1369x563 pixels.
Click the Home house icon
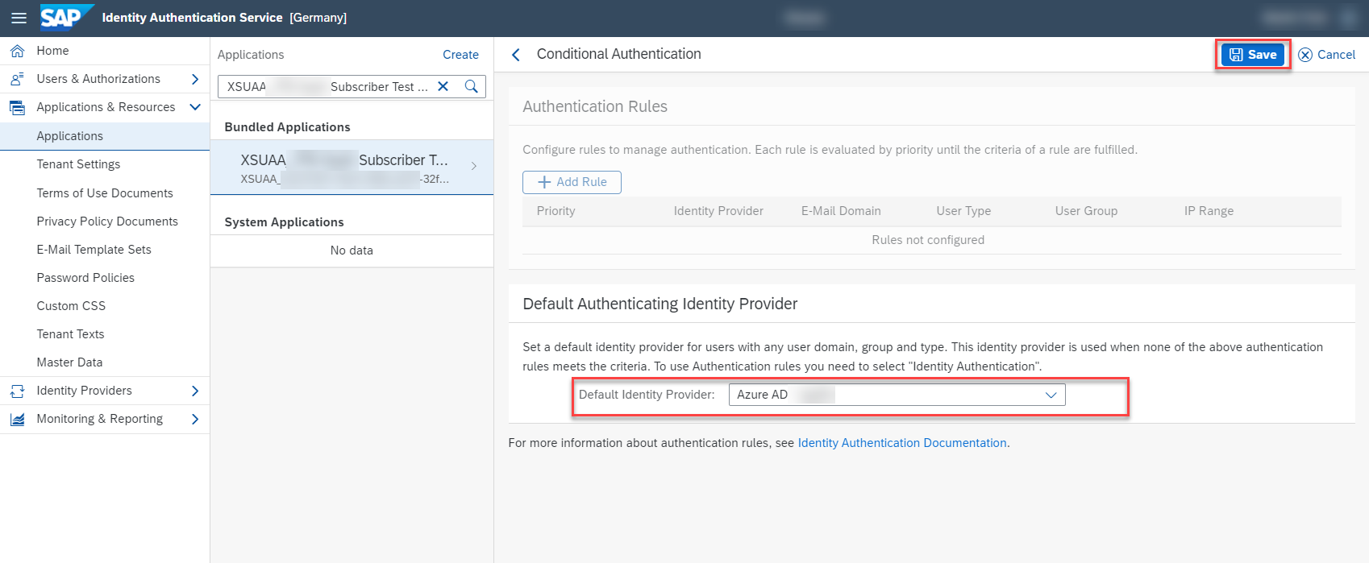pyautogui.click(x=17, y=51)
